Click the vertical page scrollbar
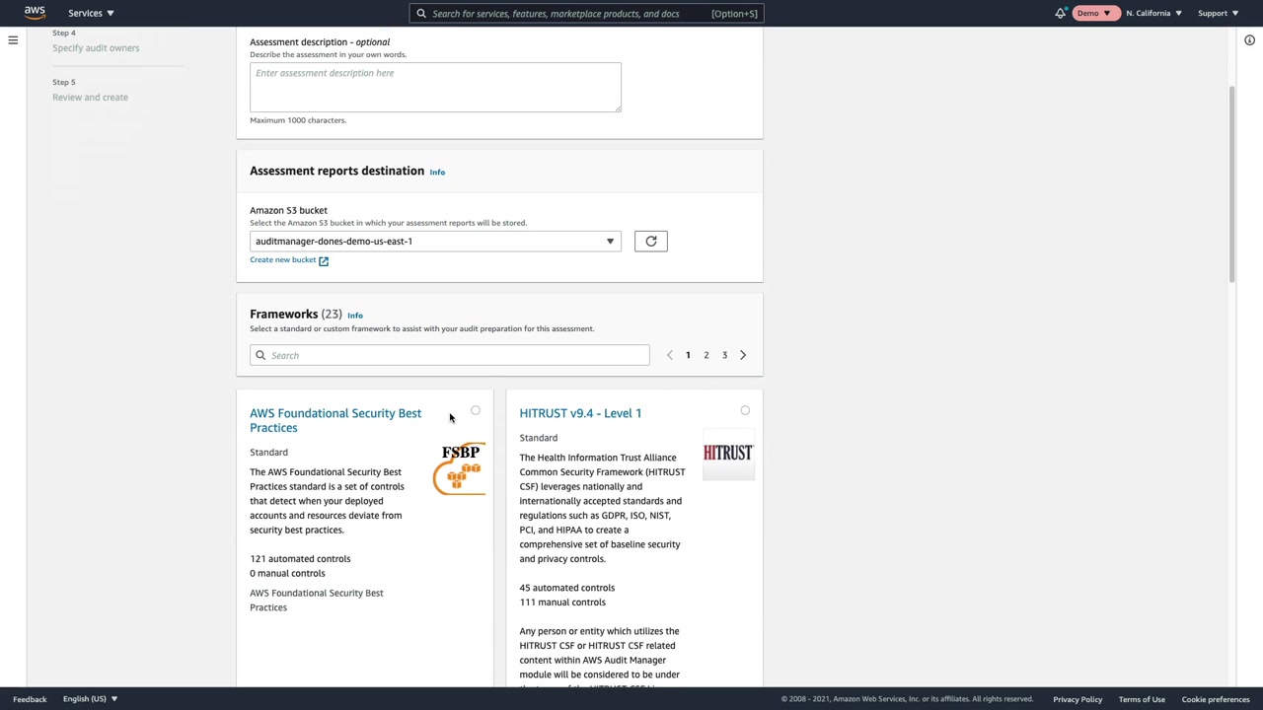The width and height of the screenshot is (1263, 710). 1232,185
